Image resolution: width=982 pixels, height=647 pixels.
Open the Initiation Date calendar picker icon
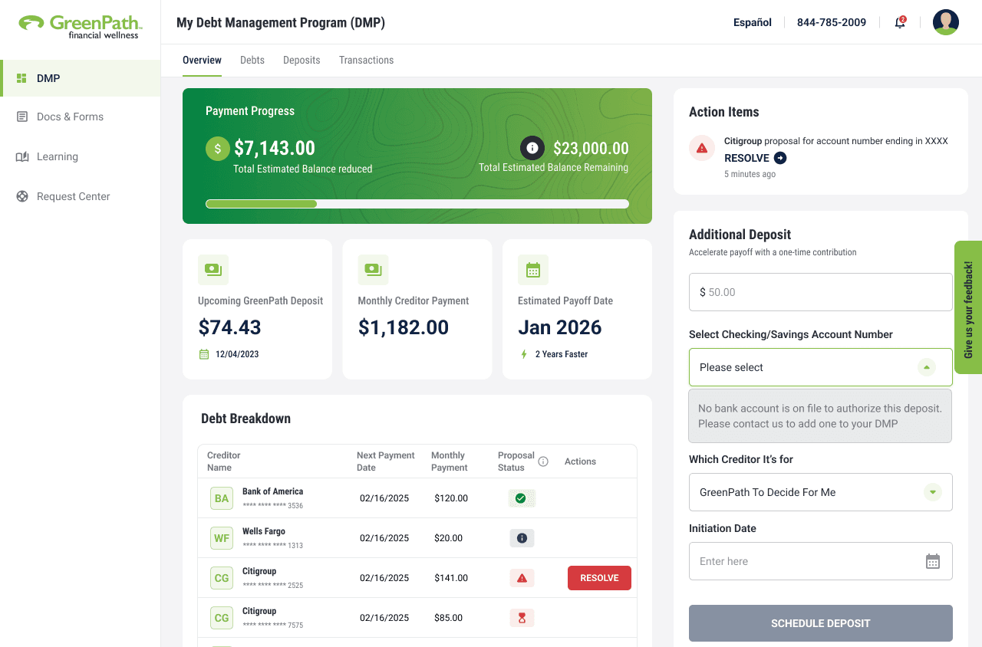933,561
